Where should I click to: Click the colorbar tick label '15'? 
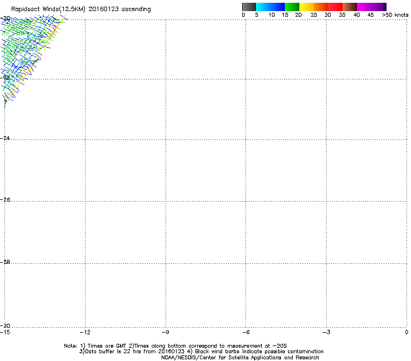(285, 15)
